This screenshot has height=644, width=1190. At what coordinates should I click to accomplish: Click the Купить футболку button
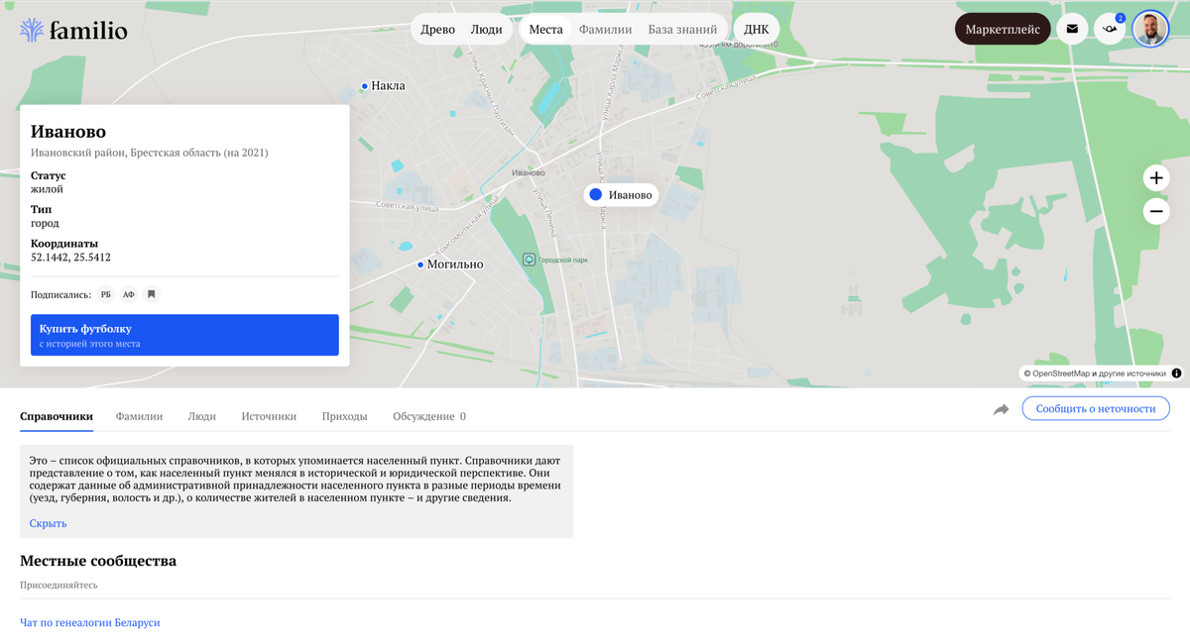(x=184, y=334)
